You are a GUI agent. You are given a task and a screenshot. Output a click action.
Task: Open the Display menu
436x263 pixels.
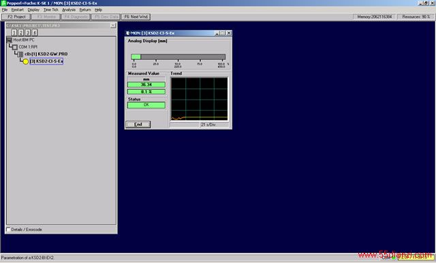33,10
